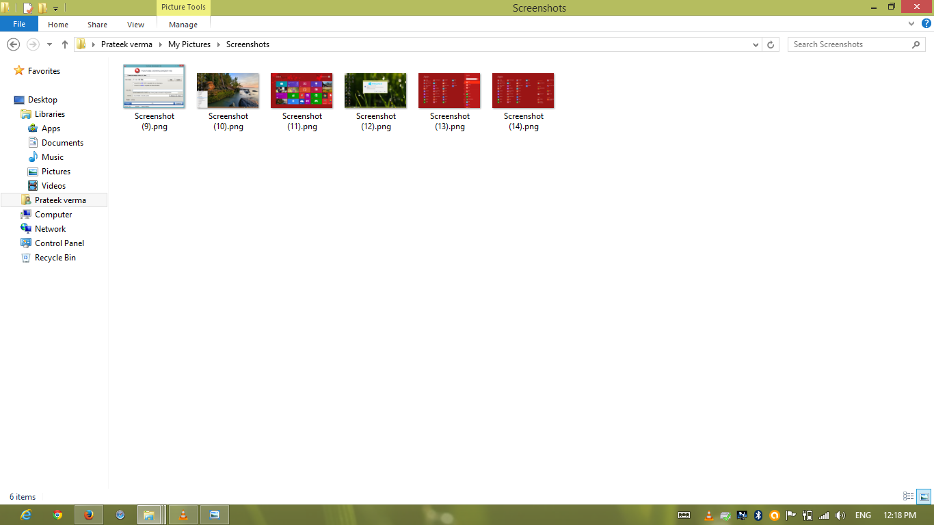Open Customize Quick Access Toolbar dropdown
Viewport: 934px width, 525px height.
pos(55,9)
